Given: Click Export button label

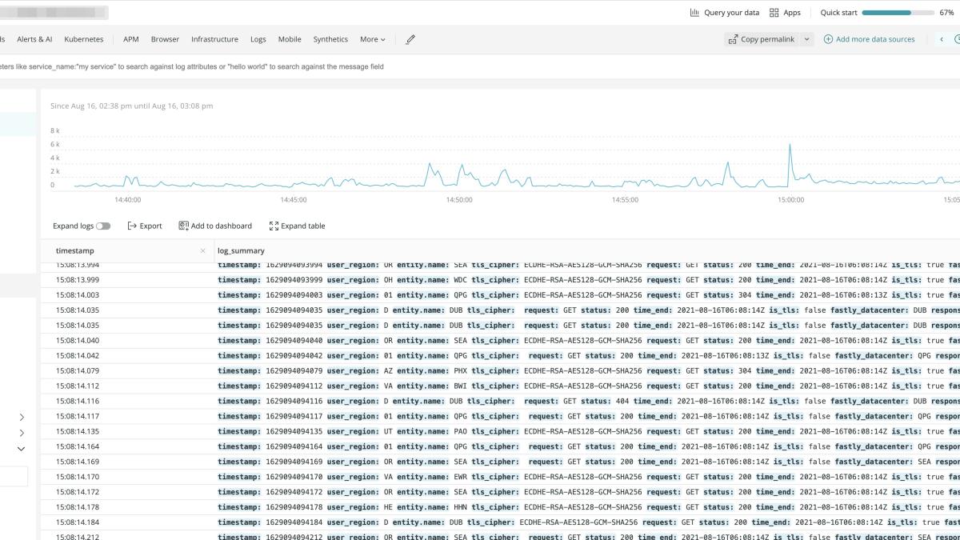Looking at the screenshot, I should tap(150, 226).
